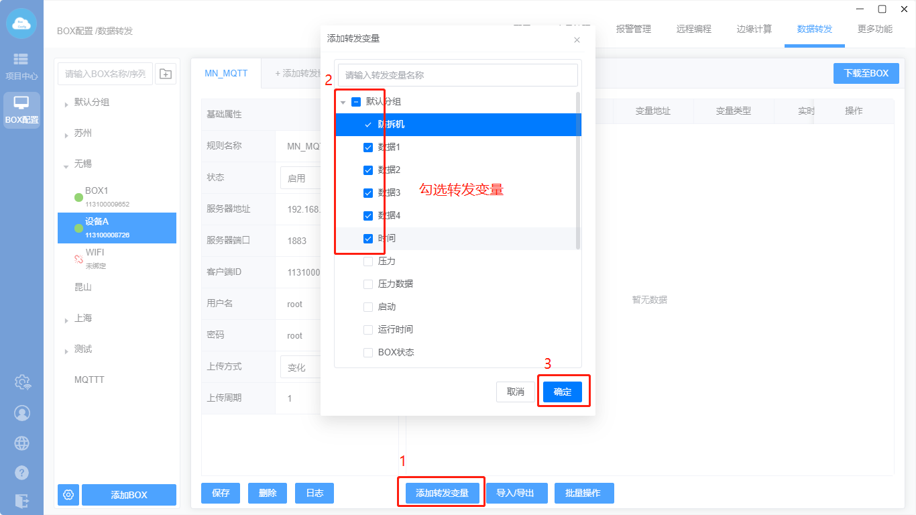Click the add group folder icon
The image size is (916, 515).
point(166,74)
